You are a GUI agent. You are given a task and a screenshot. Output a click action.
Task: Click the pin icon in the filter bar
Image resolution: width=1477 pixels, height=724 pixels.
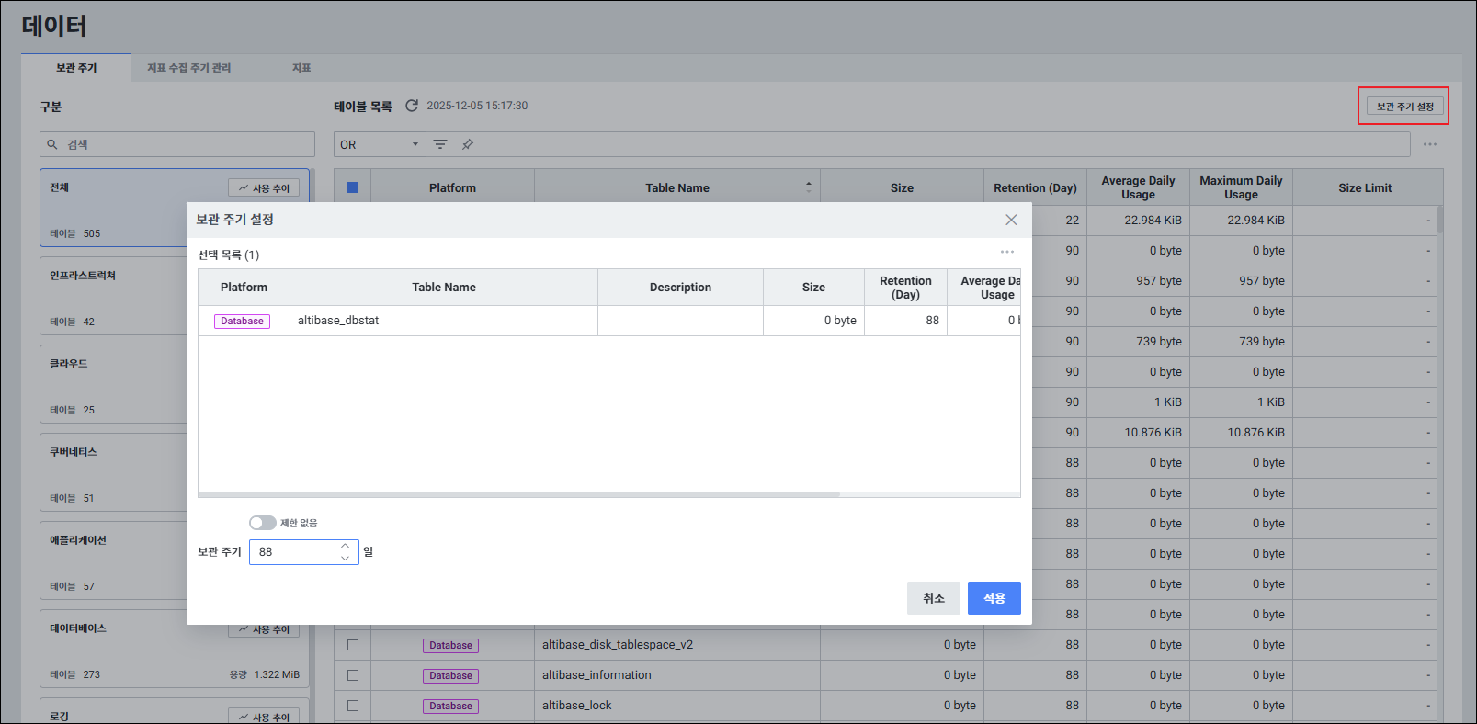tap(468, 144)
